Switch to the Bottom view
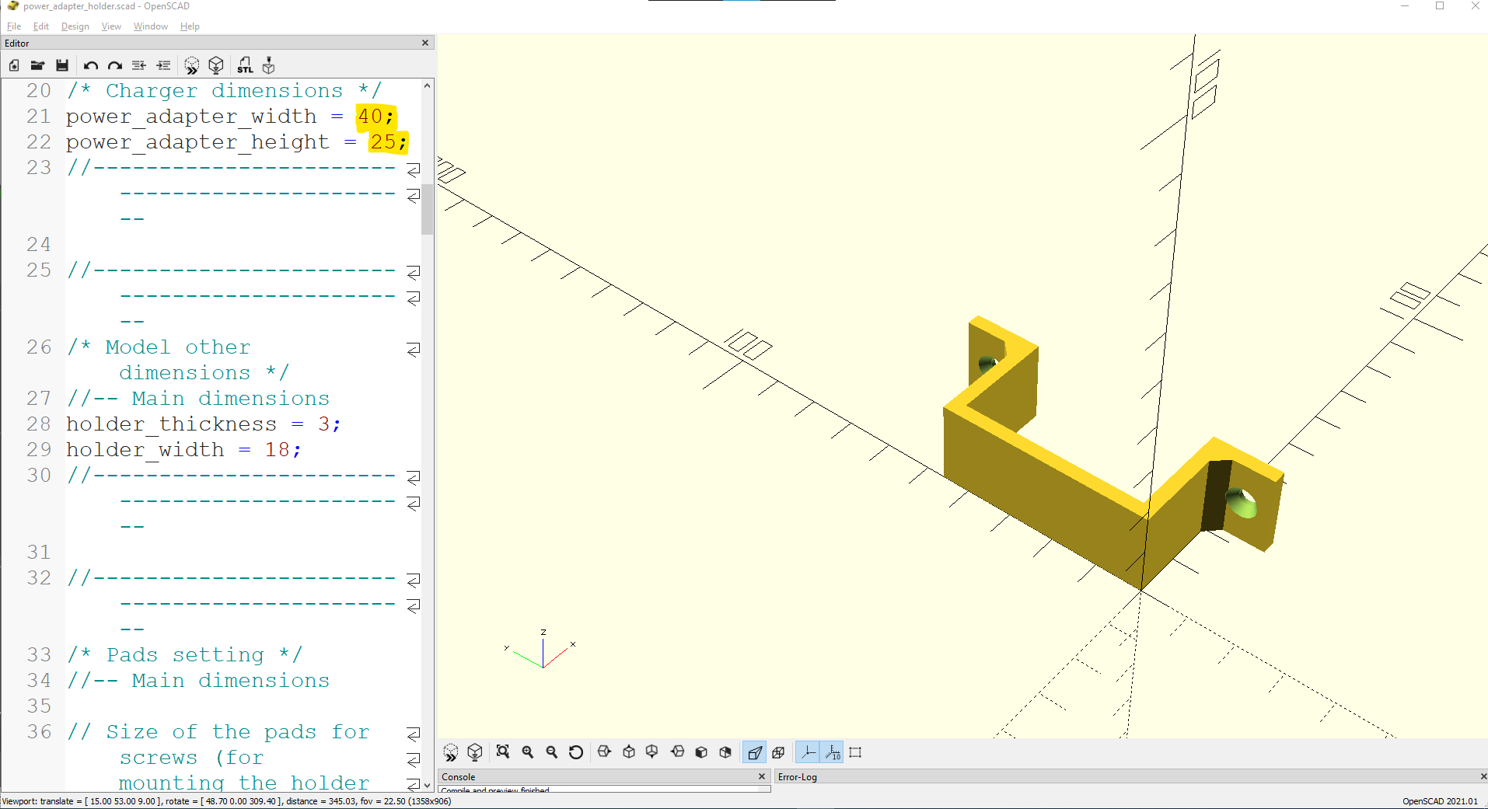1488x809 pixels. [652, 752]
